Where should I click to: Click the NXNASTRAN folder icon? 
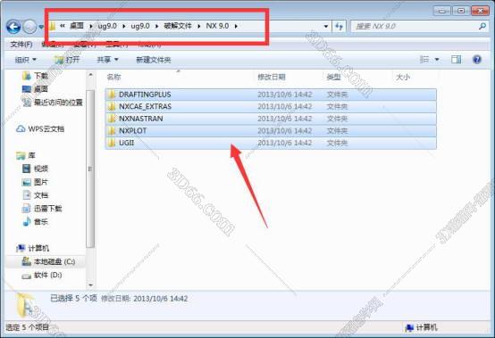click(111, 119)
